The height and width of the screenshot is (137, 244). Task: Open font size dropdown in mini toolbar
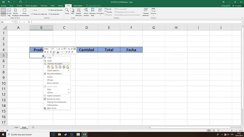pos(57,49)
